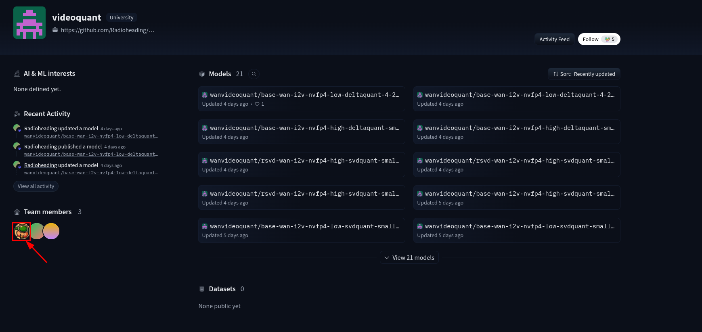Click the AI & ML interests icon

(17, 73)
